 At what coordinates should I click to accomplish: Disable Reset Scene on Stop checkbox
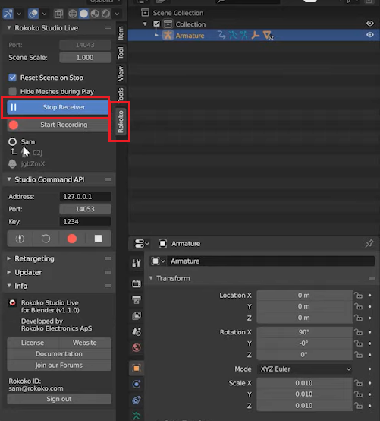(12, 78)
